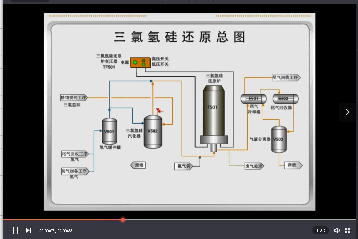This screenshot has height=239, width=358.
Task: Toggle the green power indicator on TF501
Action: [135, 62]
